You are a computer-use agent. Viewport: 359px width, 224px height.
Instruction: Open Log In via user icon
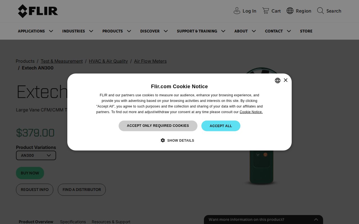click(x=237, y=11)
